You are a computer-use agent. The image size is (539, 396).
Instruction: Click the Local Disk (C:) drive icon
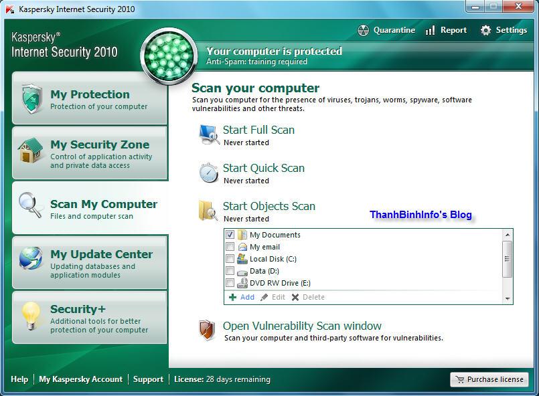click(x=242, y=259)
